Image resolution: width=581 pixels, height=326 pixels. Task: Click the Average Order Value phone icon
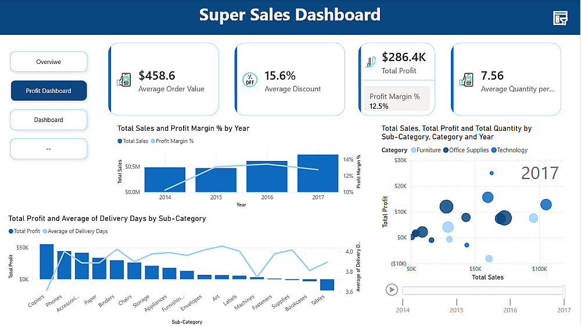click(124, 80)
